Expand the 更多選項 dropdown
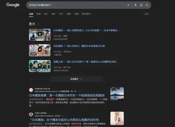Screen dimensions: 175x127 click(87, 14)
